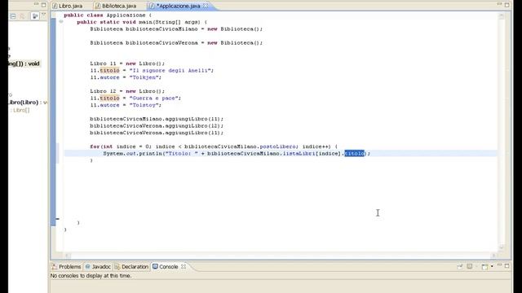This screenshot has width=522, height=293.
Task: Collapse all items in the Outline view
Action: pyautogui.click(x=13, y=16)
